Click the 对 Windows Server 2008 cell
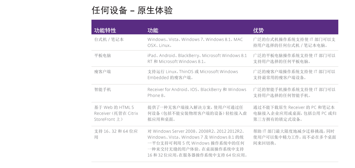 pos(198,143)
